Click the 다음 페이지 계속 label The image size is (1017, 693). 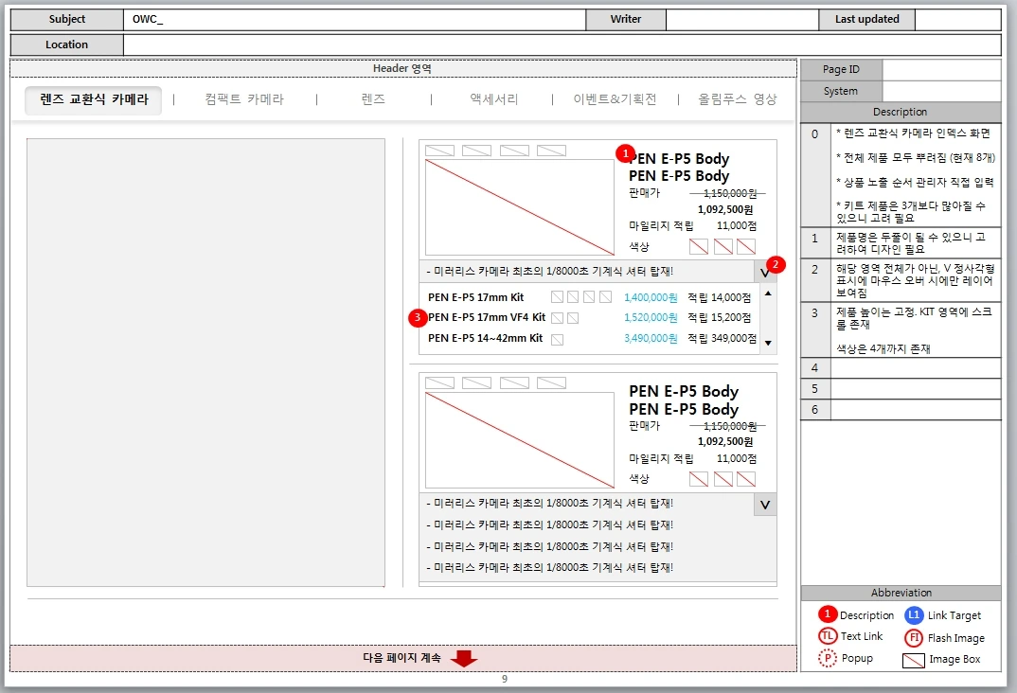(x=402, y=658)
